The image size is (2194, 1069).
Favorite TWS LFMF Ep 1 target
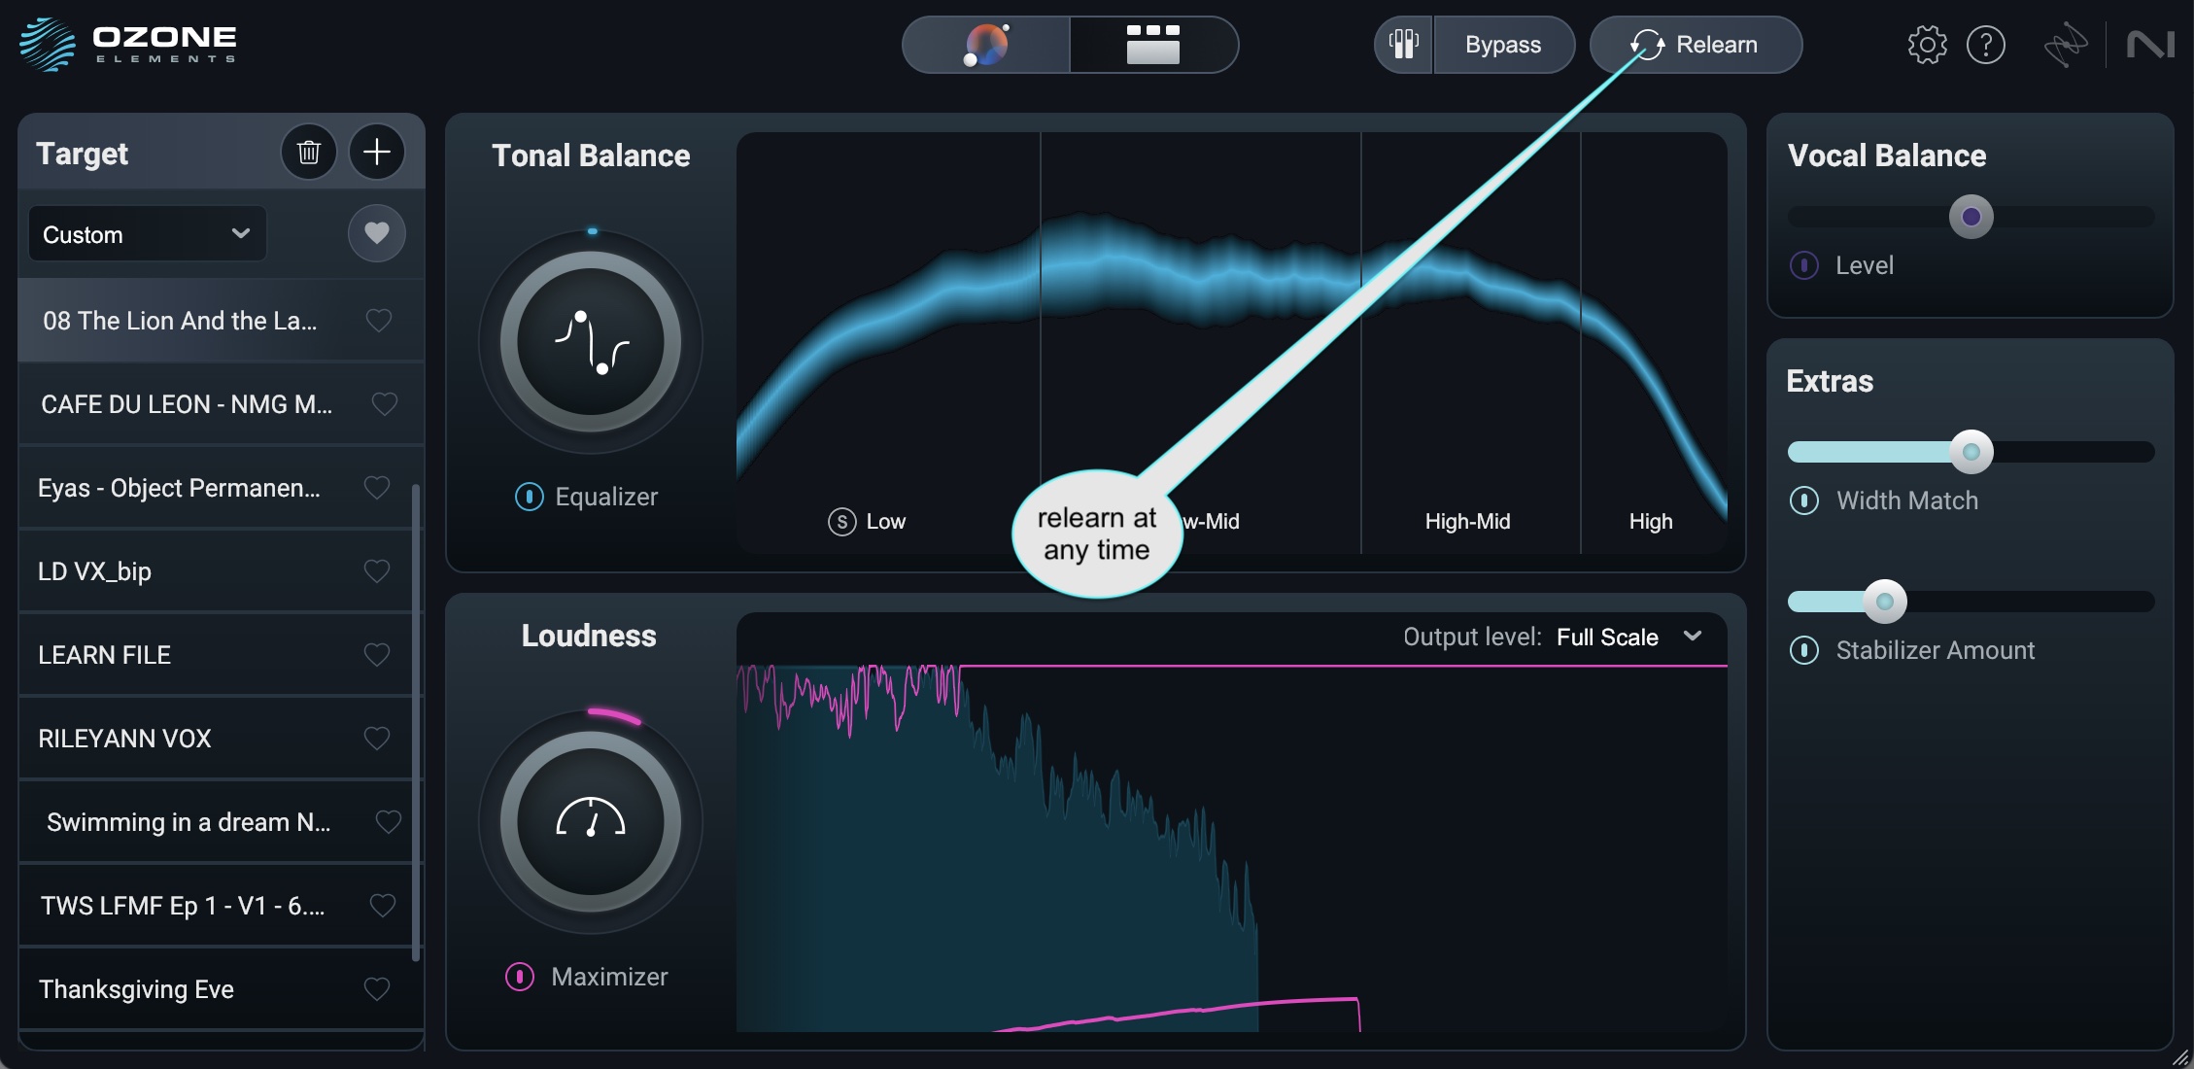[383, 905]
